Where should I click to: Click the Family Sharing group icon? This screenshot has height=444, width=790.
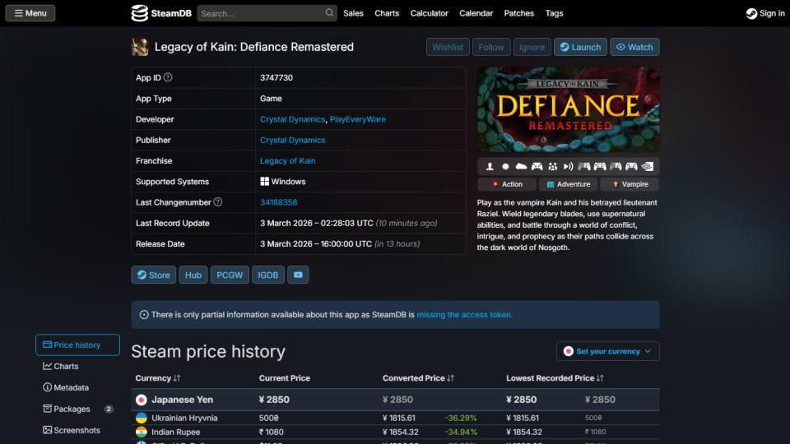click(x=552, y=166)
